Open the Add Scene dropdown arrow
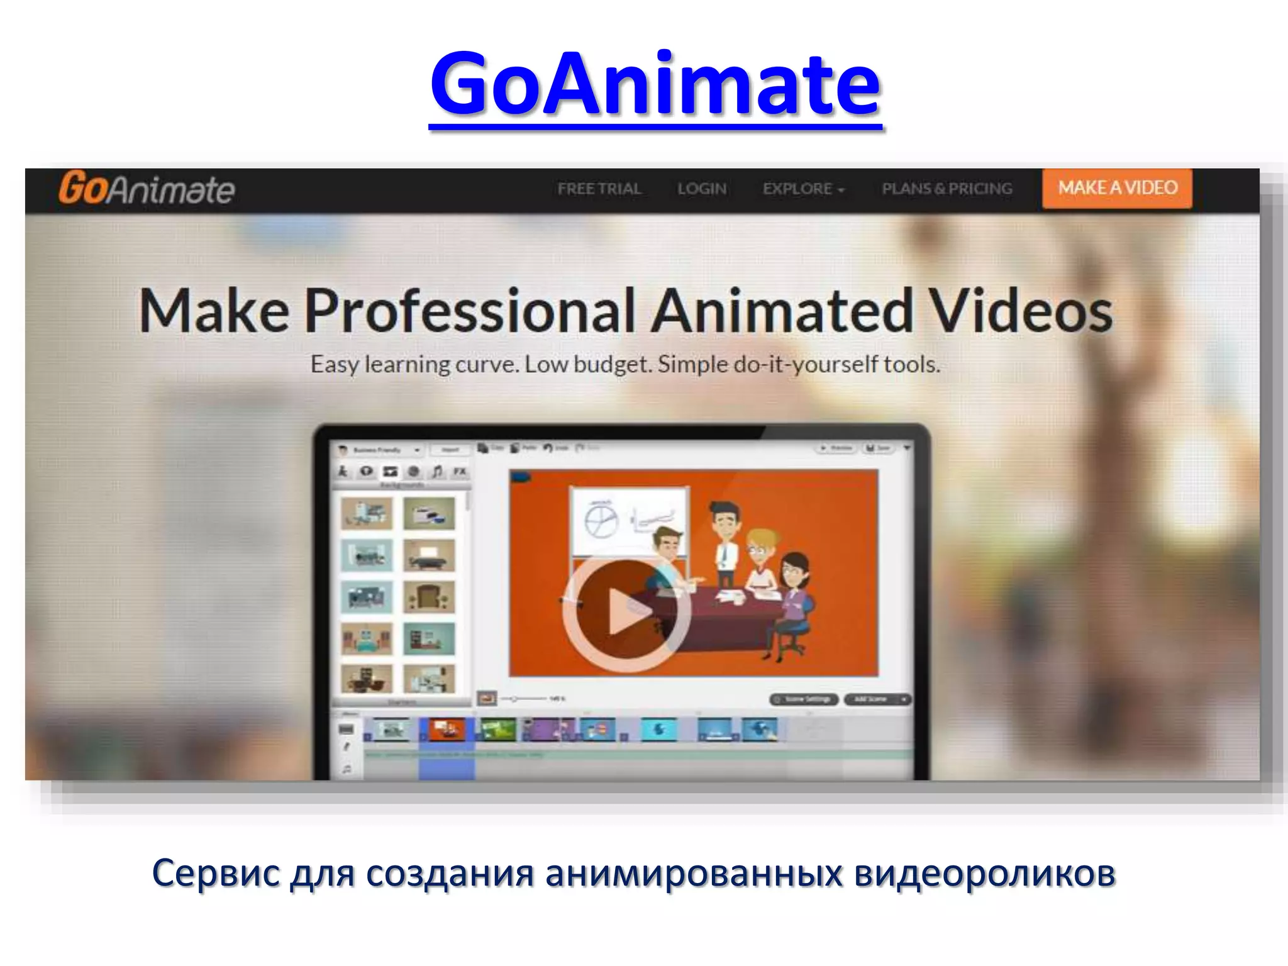1288x966 pixels. [x=904, y=699]
